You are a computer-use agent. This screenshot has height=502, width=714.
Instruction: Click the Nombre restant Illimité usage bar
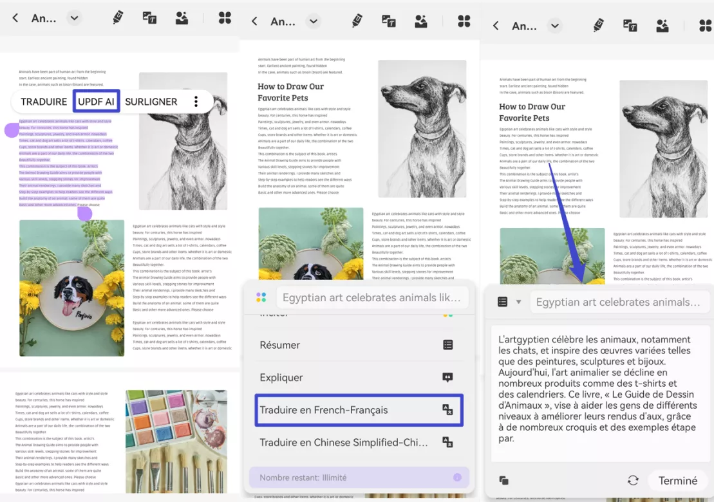click(x=359, y=478)
